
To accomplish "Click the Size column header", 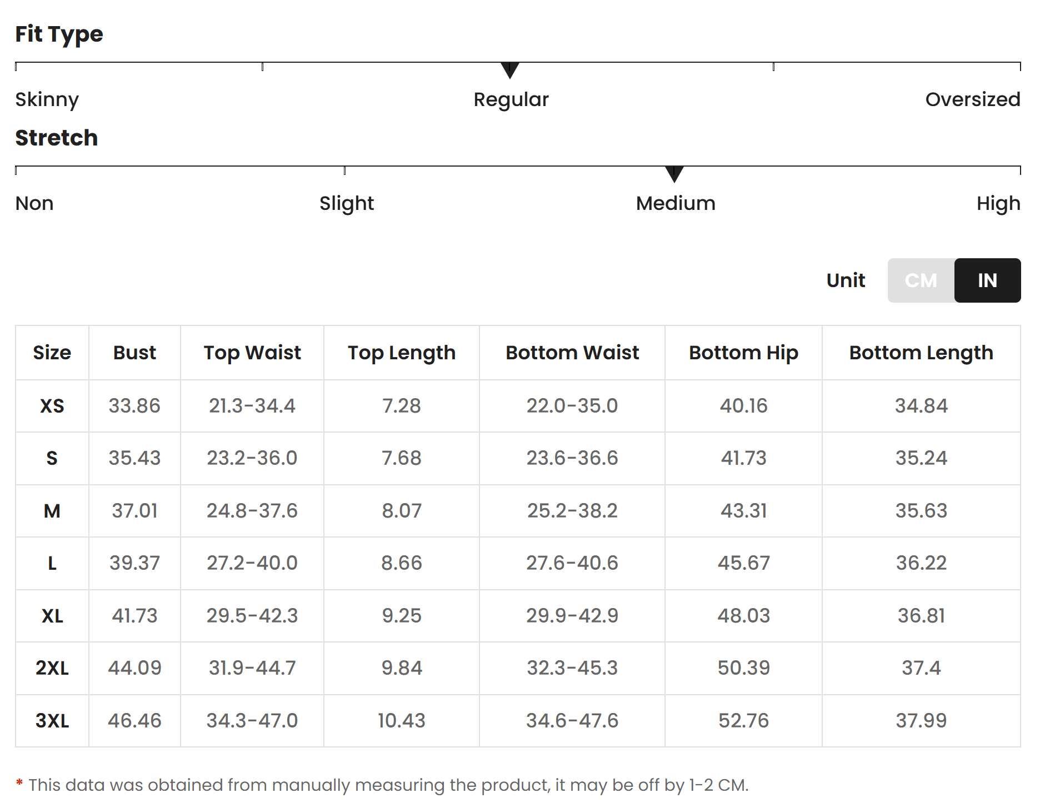I will click(52, 353).
